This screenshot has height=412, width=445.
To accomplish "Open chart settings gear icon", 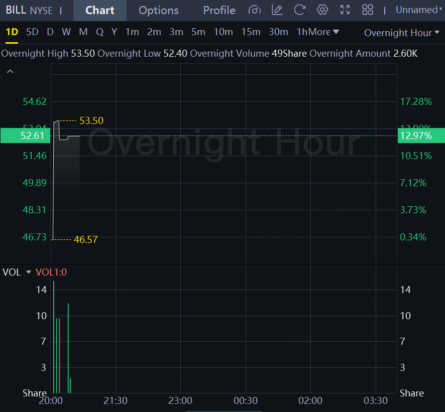I will point(322,10).
